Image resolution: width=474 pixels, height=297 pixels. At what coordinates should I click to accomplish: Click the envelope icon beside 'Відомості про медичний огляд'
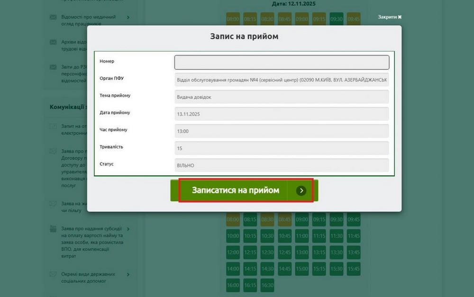[x=53, y=17]
